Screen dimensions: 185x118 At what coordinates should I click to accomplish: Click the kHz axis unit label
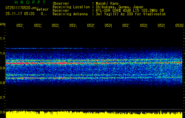pos(3,24)
